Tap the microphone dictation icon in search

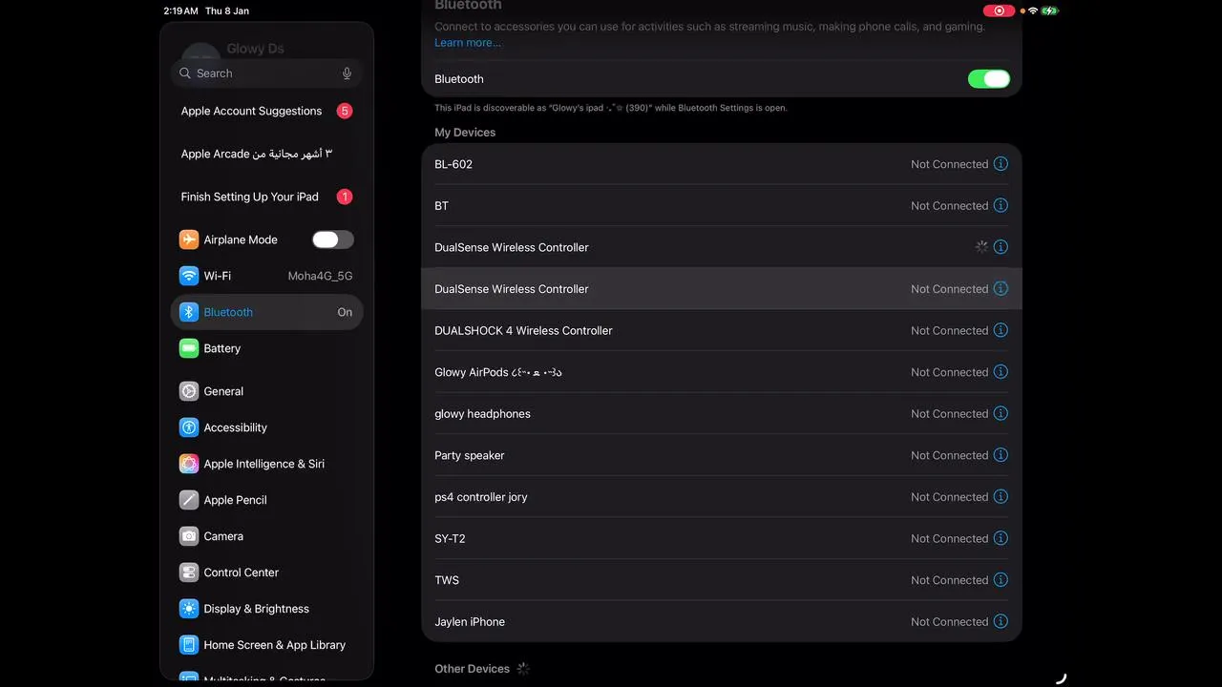(x=347, y=73)
